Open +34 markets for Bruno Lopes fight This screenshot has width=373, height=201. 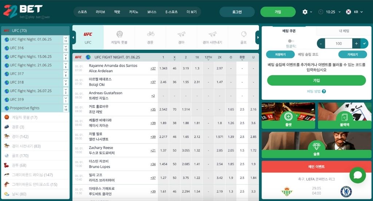pyautogui.click(x=153, y=164)
